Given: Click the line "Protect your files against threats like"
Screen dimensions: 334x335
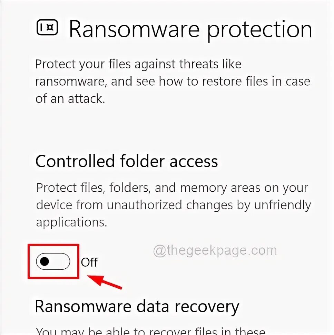Looking at the screenshot, I should point(138,64).
